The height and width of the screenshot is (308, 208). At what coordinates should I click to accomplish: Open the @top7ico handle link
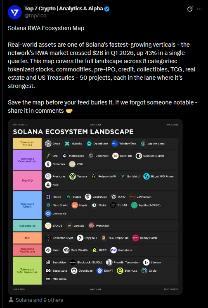coord(35,16)
